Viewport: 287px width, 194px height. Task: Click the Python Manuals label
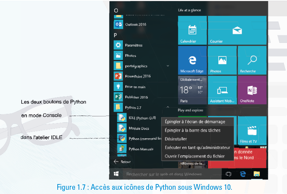[x=141, y=149]
